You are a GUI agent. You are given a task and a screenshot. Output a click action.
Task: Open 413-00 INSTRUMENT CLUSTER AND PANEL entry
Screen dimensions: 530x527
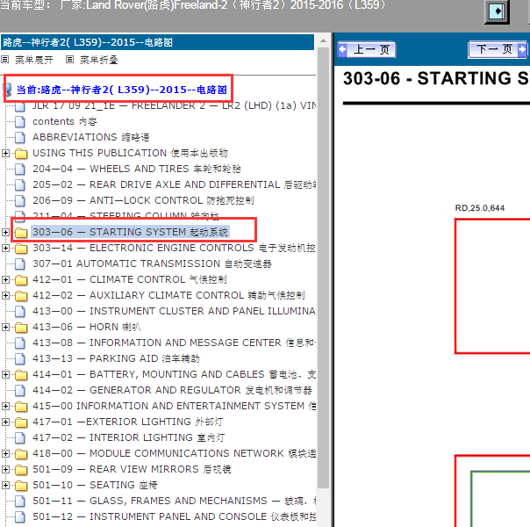click(x=175, y=311)
